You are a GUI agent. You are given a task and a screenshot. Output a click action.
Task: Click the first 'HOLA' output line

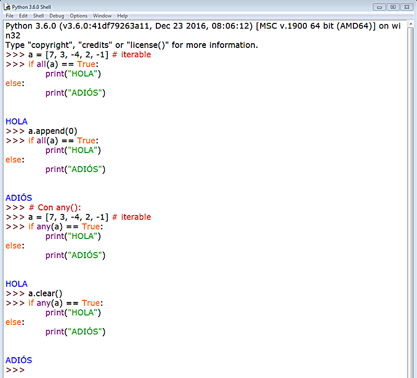tap(17, 121)
